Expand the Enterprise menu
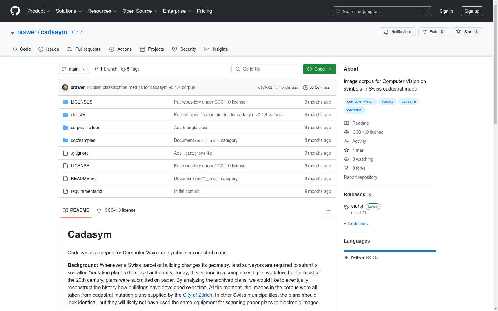This screenshot has width=498, height=311. point(177,11)
